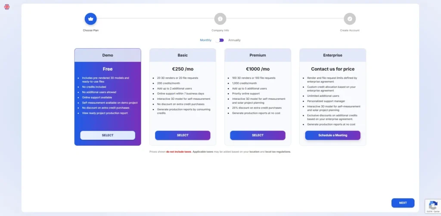The width and height of the screenshot is (441, 216).
Task: Click the Demo plan card header
Action: pos(108,55)
